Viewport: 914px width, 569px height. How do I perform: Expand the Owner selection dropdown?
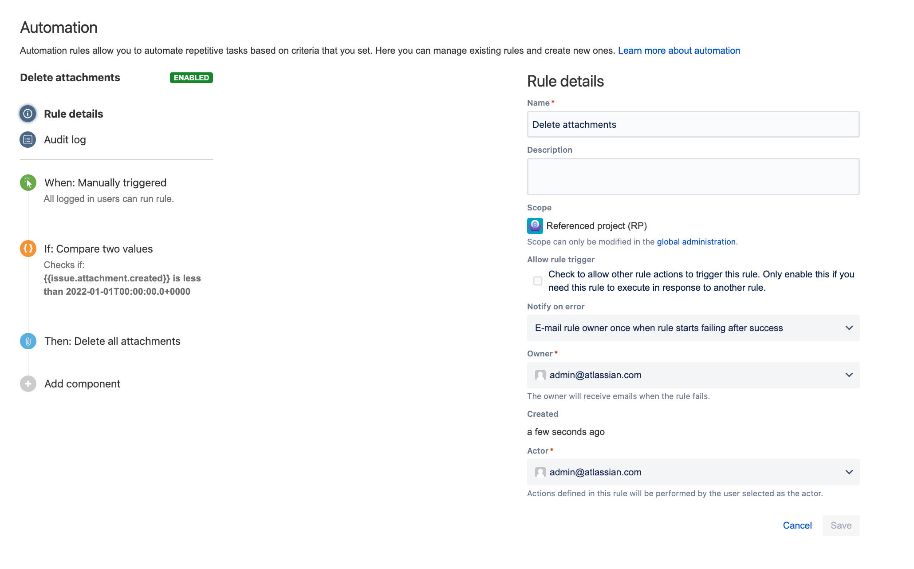point(849,375)
